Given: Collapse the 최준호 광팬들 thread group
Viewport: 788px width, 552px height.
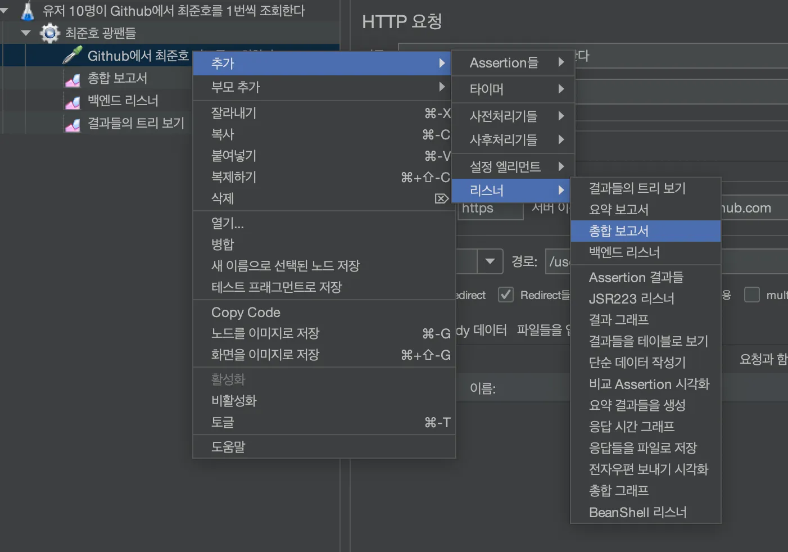Looking at the screenshot, I should click(x=25, y=33).
